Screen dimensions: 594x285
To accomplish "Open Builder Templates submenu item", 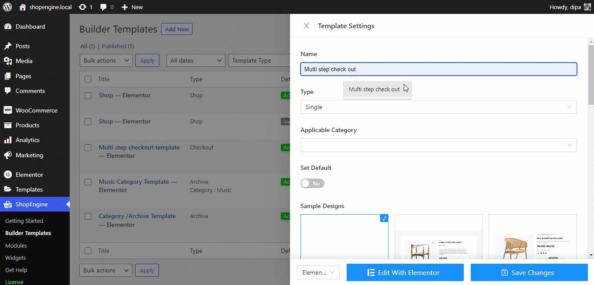I will tap(28, 233).
